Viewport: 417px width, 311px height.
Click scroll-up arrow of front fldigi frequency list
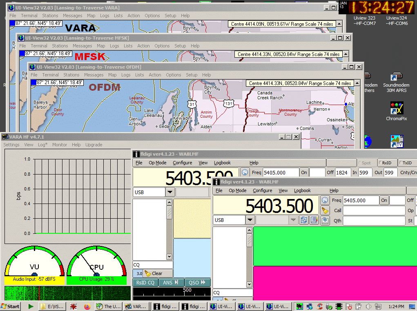pyautogui.click(x=249, y=230)
